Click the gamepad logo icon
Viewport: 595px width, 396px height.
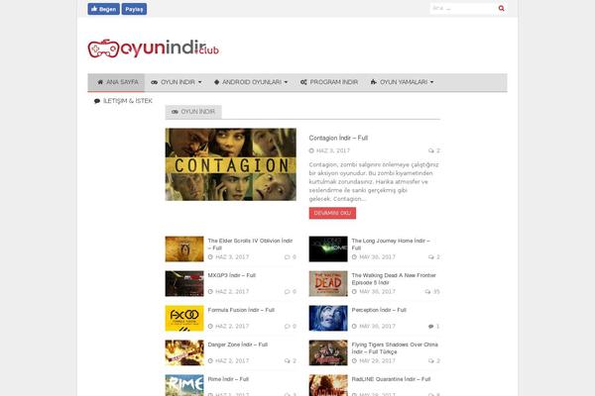click(x=103, y=49)
